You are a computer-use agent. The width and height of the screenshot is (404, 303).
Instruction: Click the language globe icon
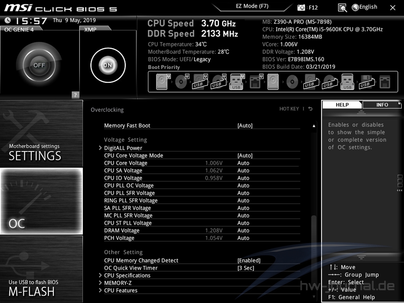355,7
